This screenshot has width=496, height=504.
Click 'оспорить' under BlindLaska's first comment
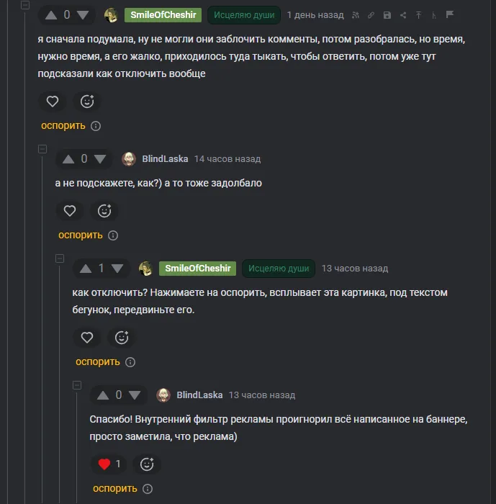tap(81, 235)
